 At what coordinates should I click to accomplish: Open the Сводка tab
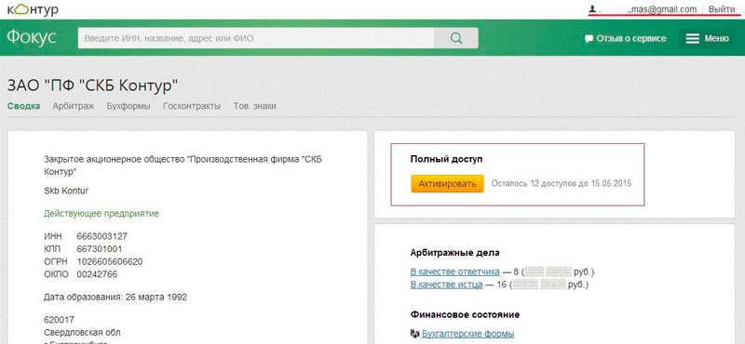pos(24,106)
